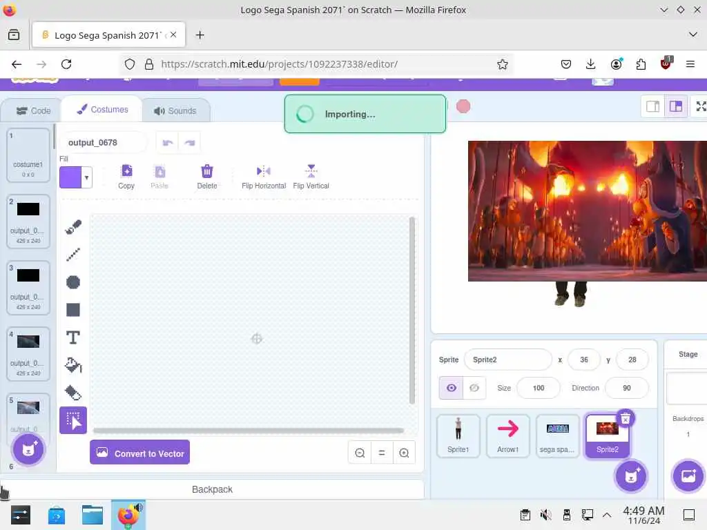
Task: Undo the last costume edit
Action: coord(167,143)
